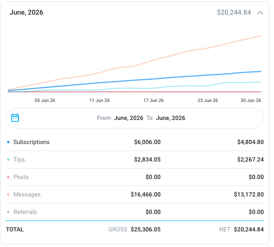Toggle the Posts series row

coord(134,177)
